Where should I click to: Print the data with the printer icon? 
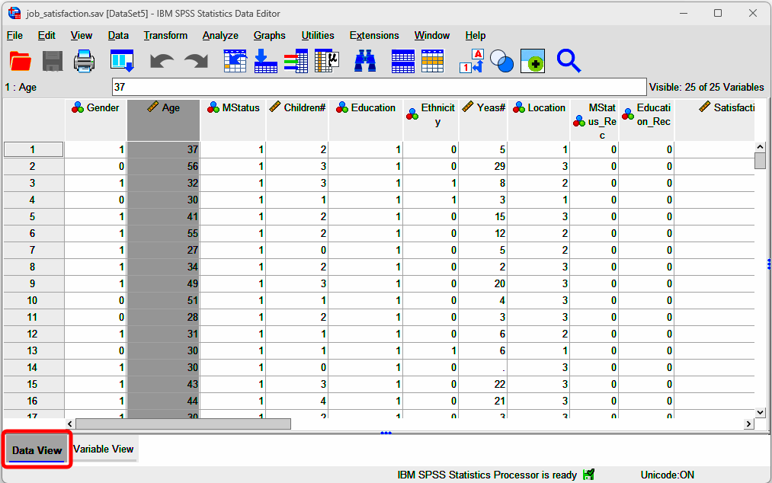84,60
